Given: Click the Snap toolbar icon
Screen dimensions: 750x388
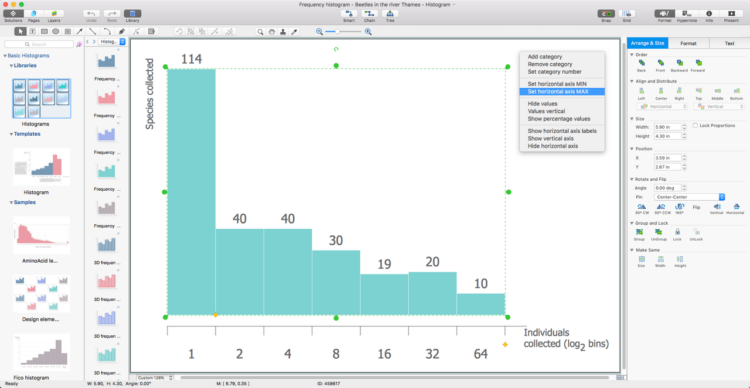Looking at the screenshot, I should coord(606,13).
